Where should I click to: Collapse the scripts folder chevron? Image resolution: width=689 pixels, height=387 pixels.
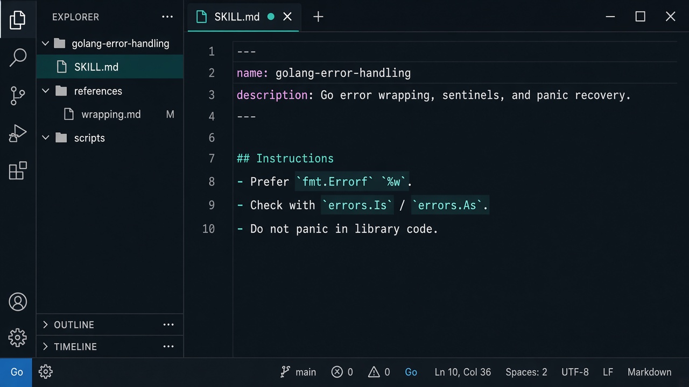[x=46, y=138]
